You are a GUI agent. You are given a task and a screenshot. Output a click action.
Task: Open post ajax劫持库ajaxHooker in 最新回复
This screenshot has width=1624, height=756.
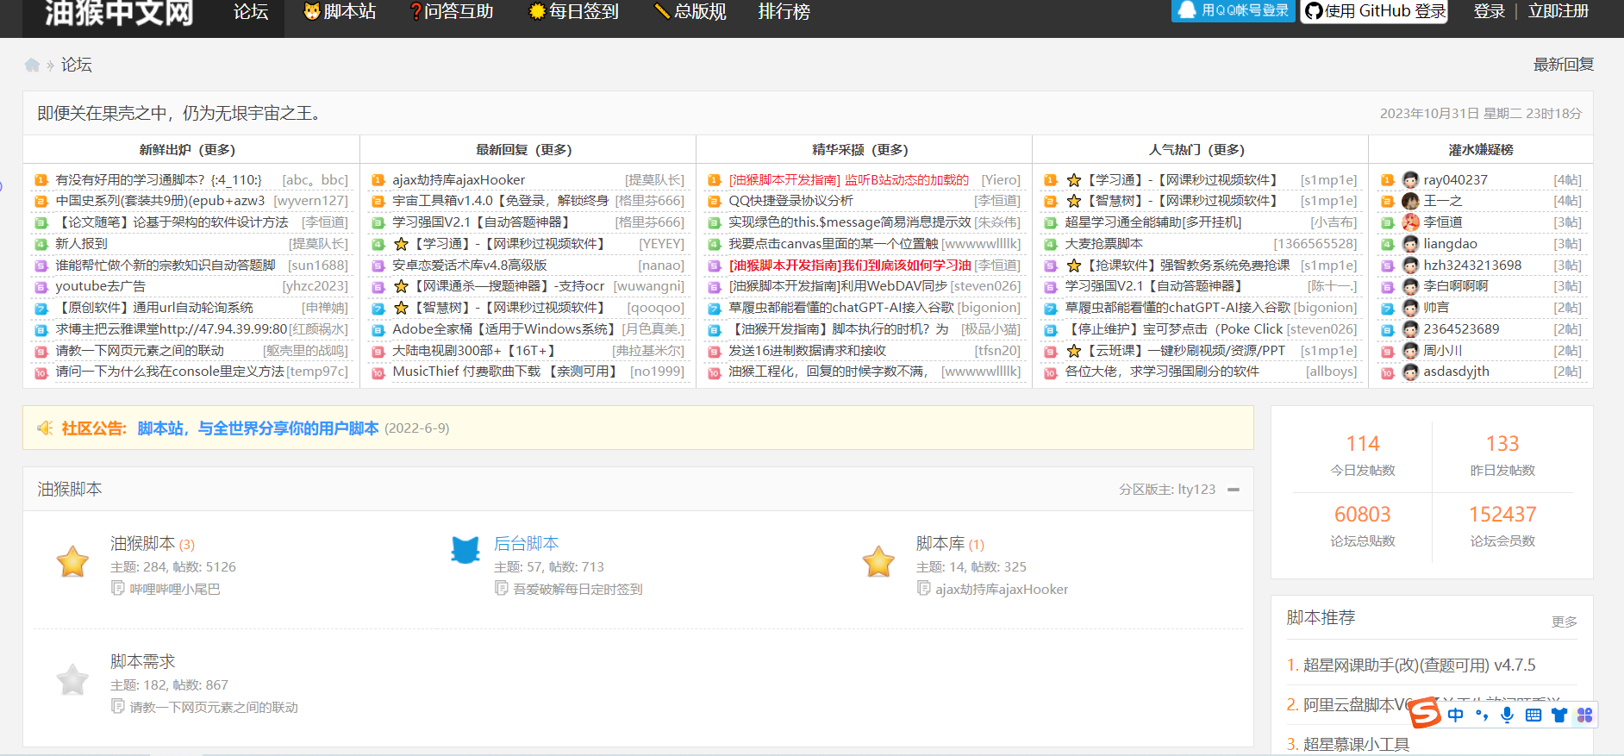459,180
